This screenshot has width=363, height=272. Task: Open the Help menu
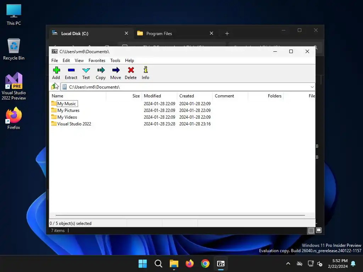click(x=130, y=60)
